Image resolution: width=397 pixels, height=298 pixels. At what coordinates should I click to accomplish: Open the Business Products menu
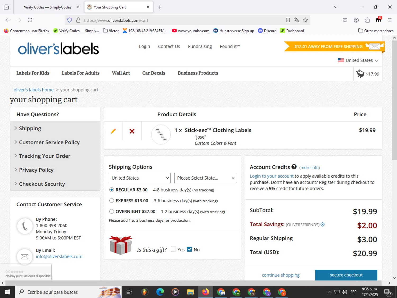tap(198, 73)
